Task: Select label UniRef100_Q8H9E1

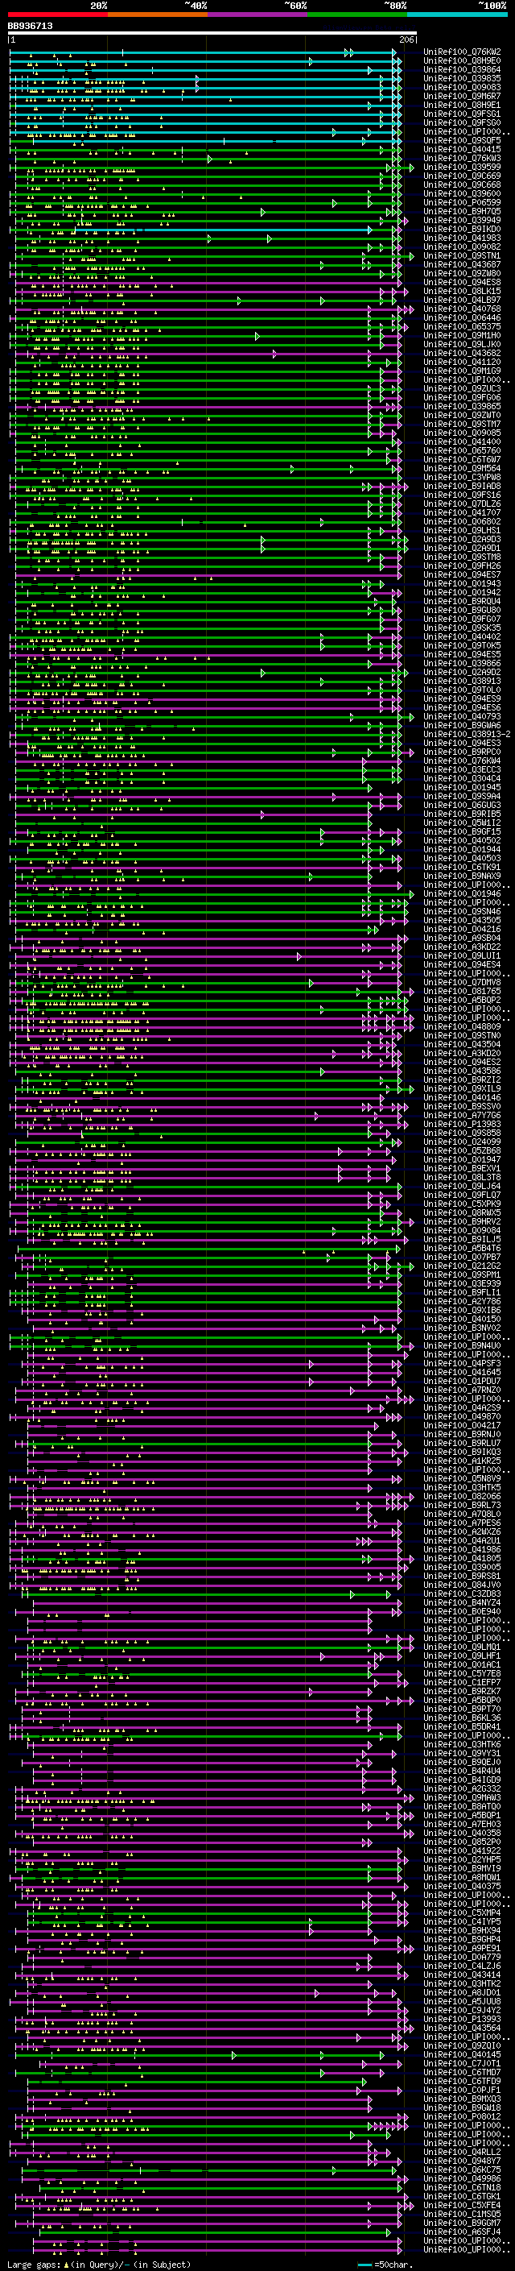Action: (x=462, y=105)
